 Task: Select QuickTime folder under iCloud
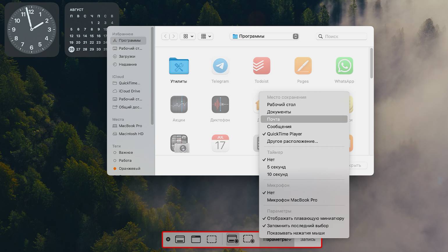(128, 83)
